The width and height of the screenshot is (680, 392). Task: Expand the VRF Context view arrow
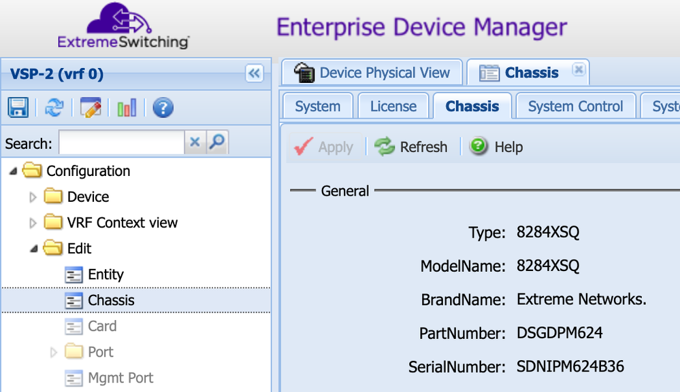click(33, 224)
